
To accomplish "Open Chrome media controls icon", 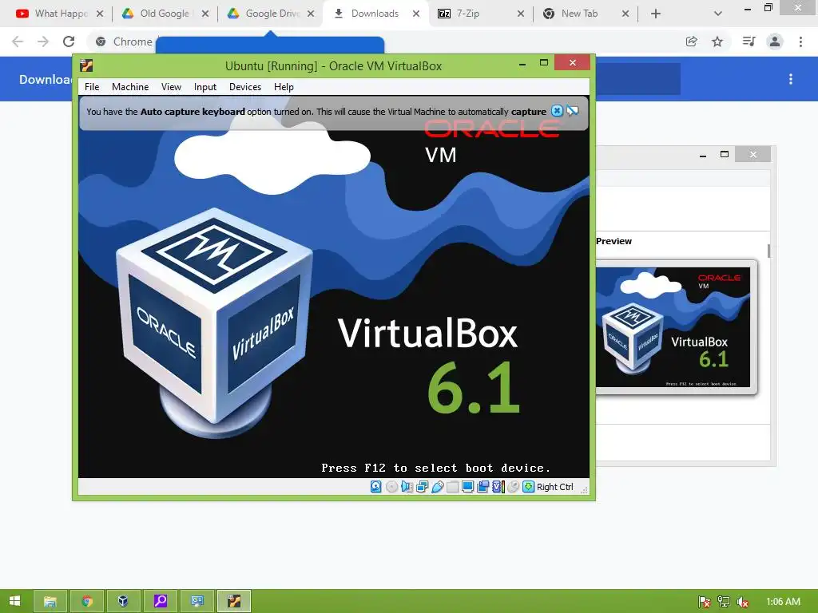I will pos(749,42).
